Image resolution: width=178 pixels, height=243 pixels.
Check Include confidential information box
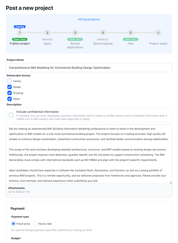coord(11,115)
